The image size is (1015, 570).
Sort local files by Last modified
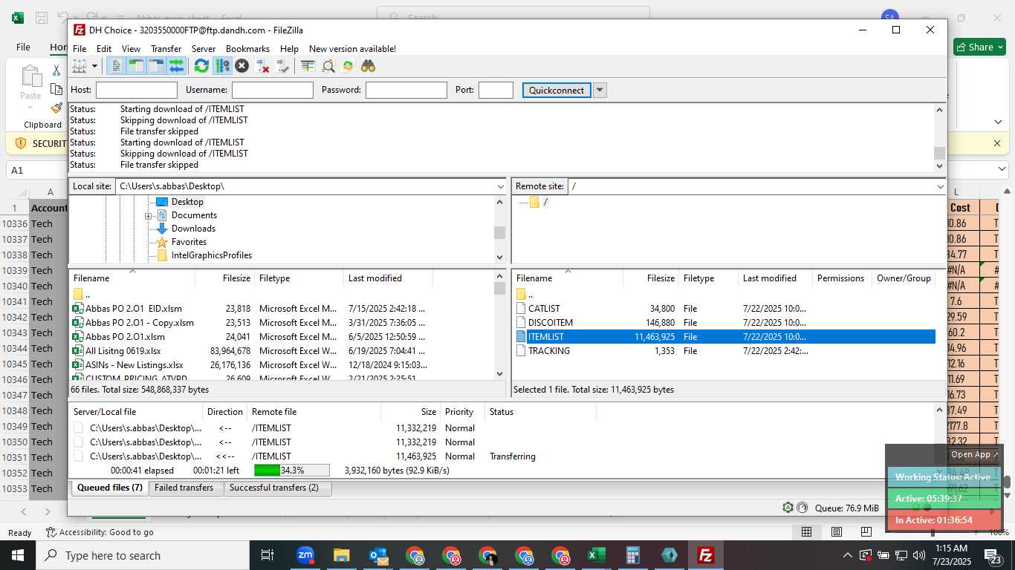(x=374, y=278)
